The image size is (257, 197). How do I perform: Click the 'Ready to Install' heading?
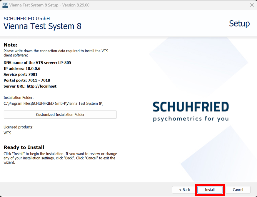click(24, 147)
